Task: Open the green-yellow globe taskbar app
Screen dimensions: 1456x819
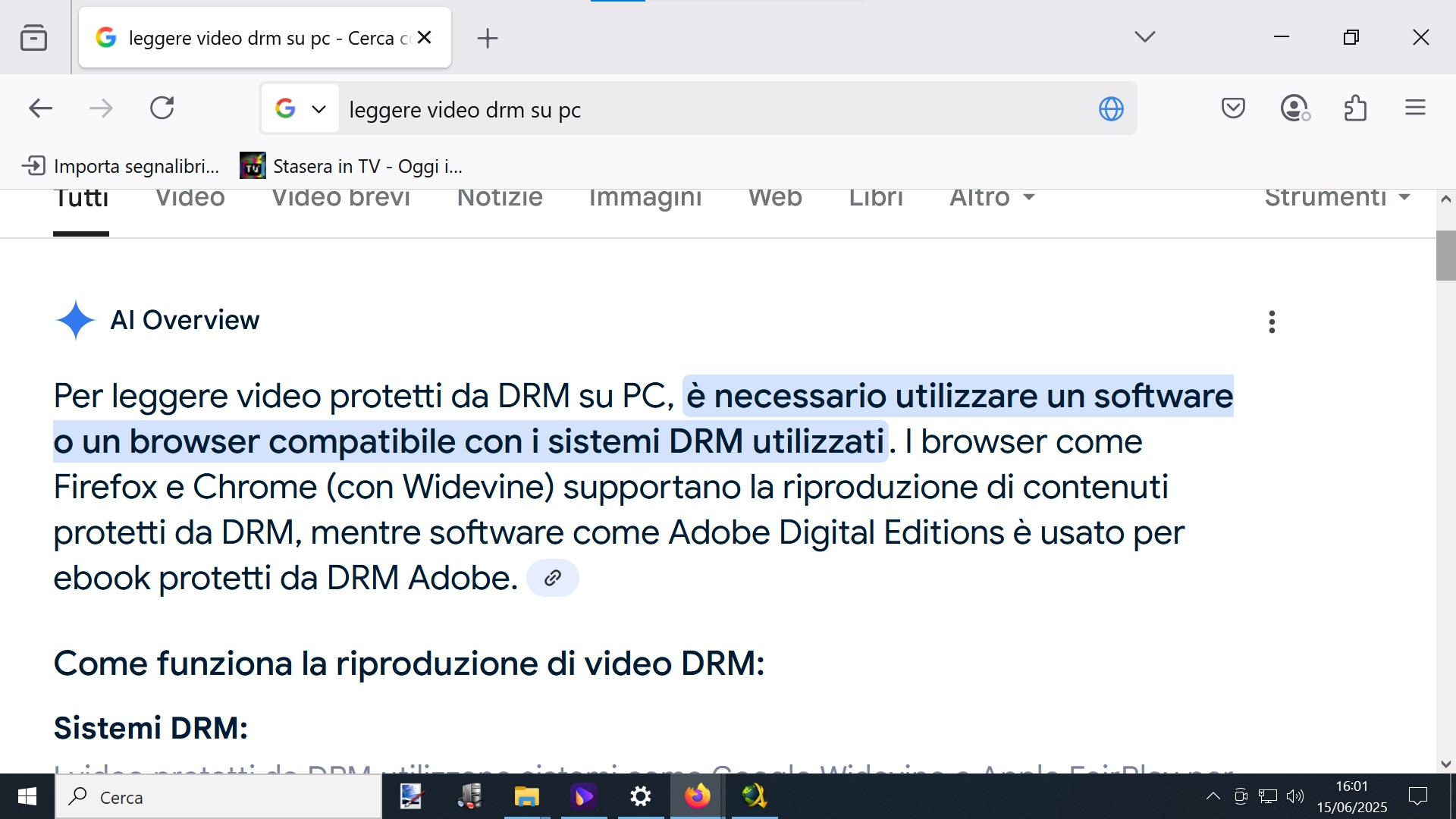Action: pos(755,796)
